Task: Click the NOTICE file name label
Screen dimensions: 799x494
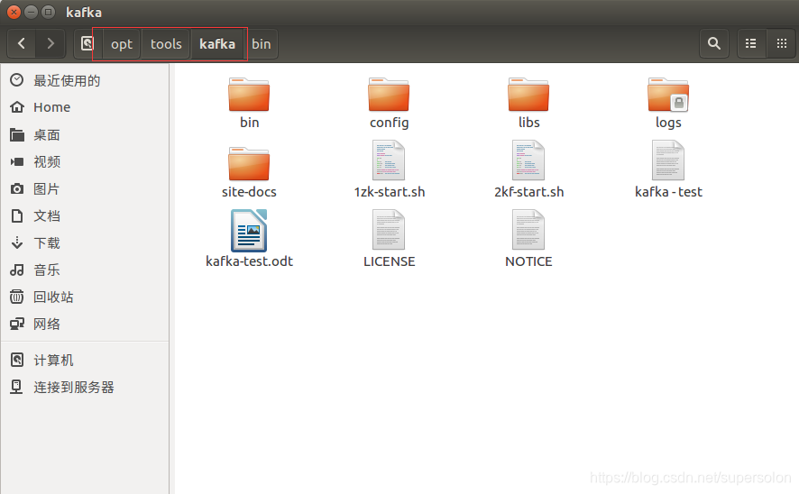Action: tap(528, 261)
